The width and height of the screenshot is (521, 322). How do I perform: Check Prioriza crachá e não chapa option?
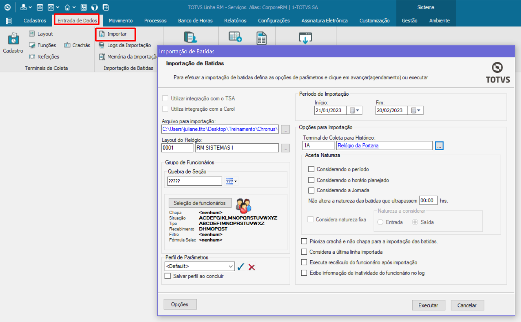point(304,241)
